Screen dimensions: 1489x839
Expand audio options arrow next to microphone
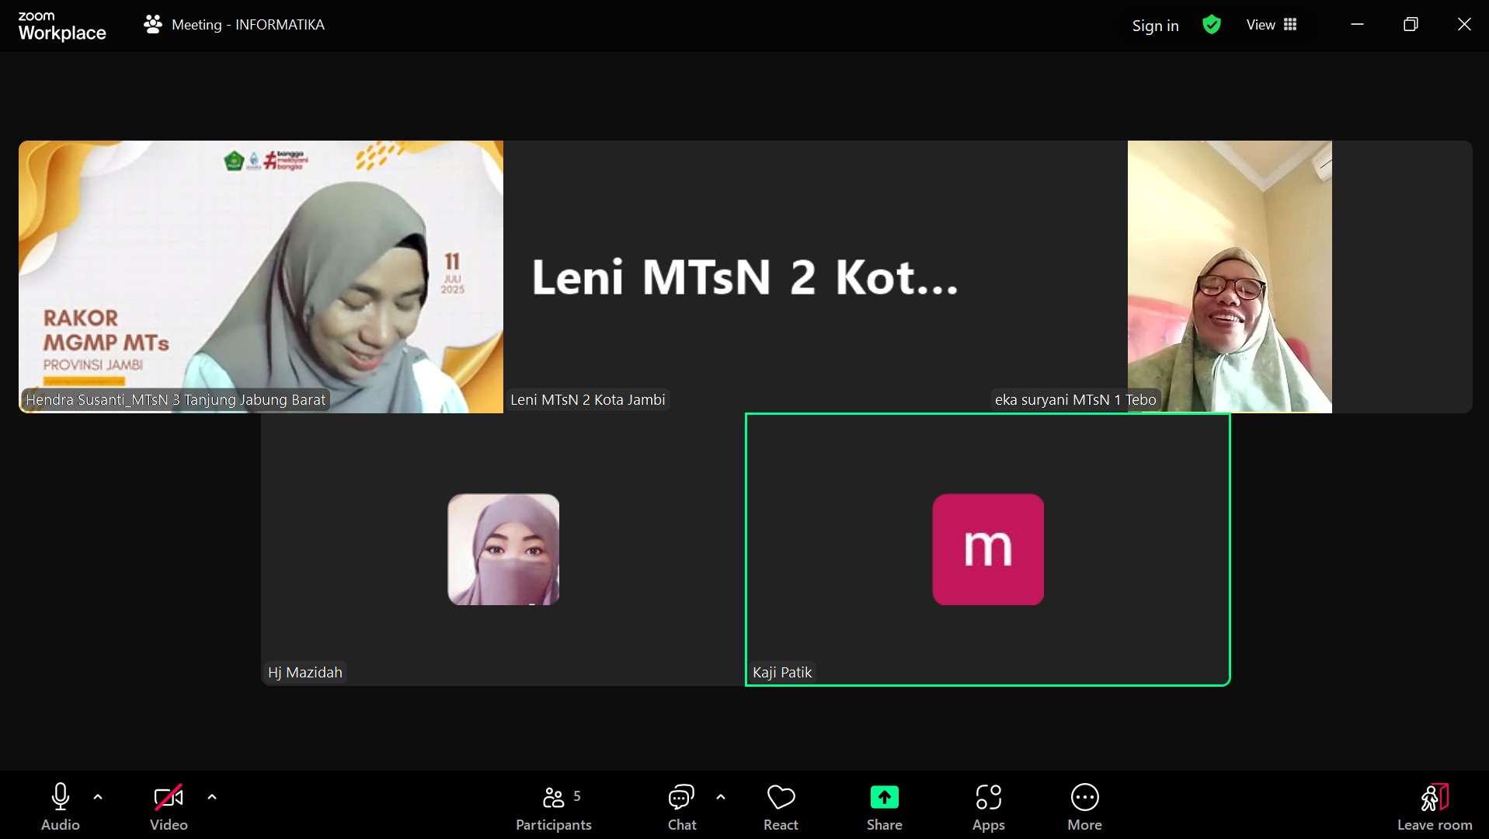[98, 797]
